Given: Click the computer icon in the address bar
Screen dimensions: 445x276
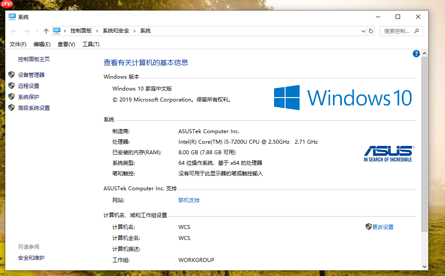Looking at the screenshot, I should pos(57,31).
